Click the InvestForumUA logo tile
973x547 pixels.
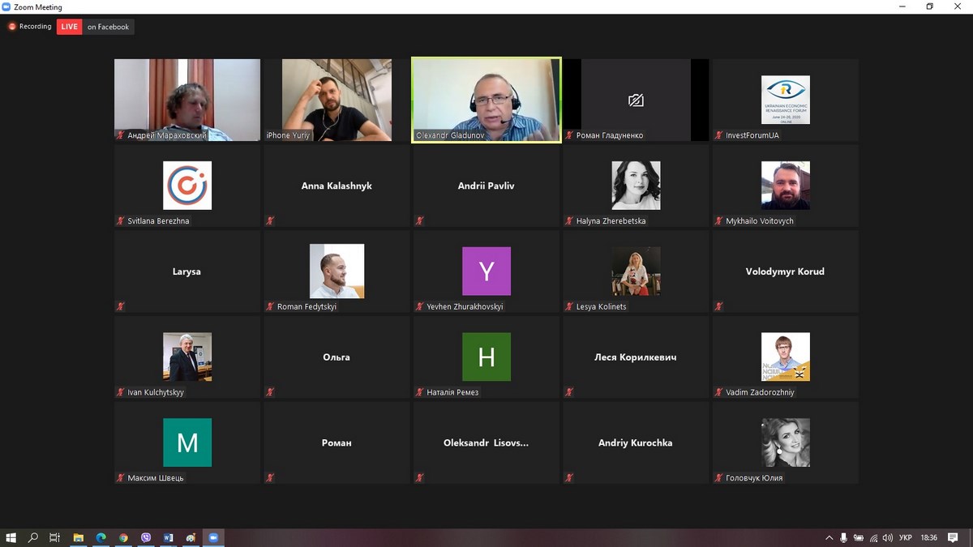[x=785, y=100]
